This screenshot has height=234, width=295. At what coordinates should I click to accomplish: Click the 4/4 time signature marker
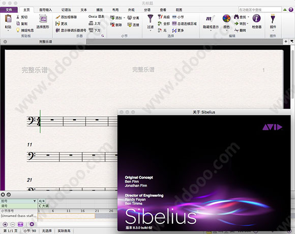pyautogui.click(x=42, y=201)
